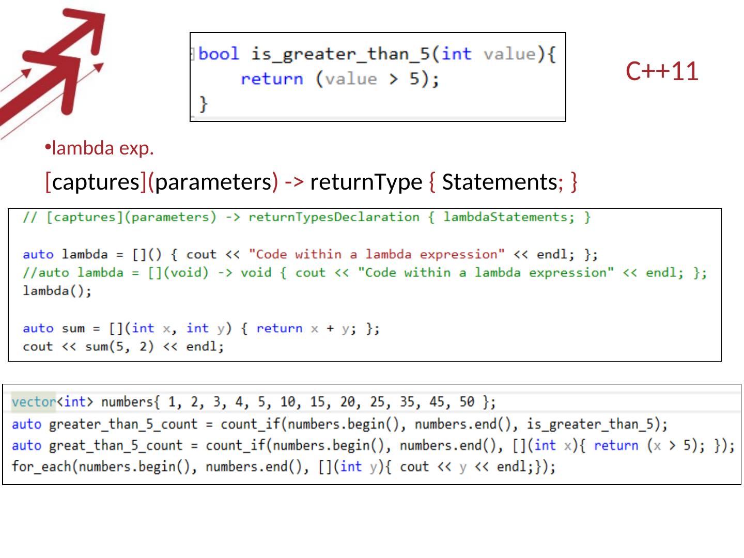The width and height of the screenshot is (744, 558).
Task: Click the count_if line with inline lambda
Action: coord(372,445)
